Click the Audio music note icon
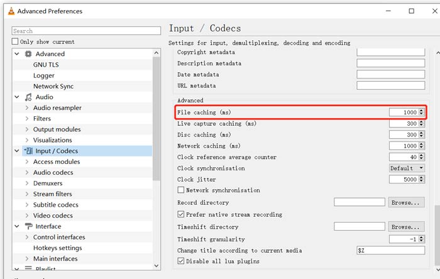This screenshot has width=440, height=279. pos(28,97)
